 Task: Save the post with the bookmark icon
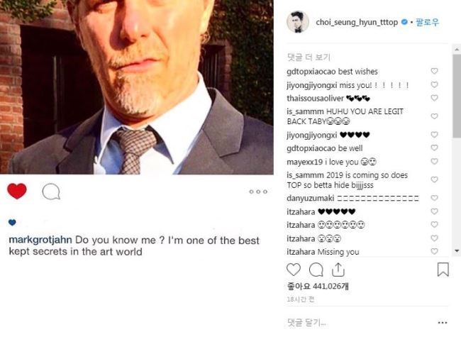click(443, 270)
